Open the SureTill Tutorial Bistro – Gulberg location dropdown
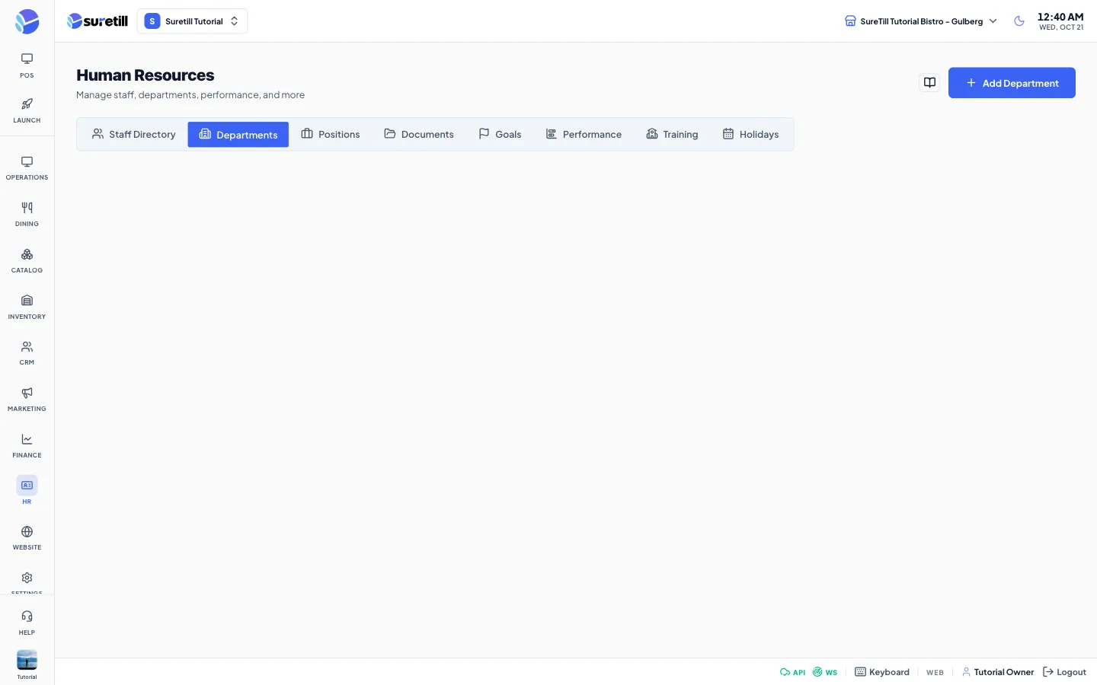Viewport: 1097px width, 685px height. pyautogui.click(x=921, y=21)
